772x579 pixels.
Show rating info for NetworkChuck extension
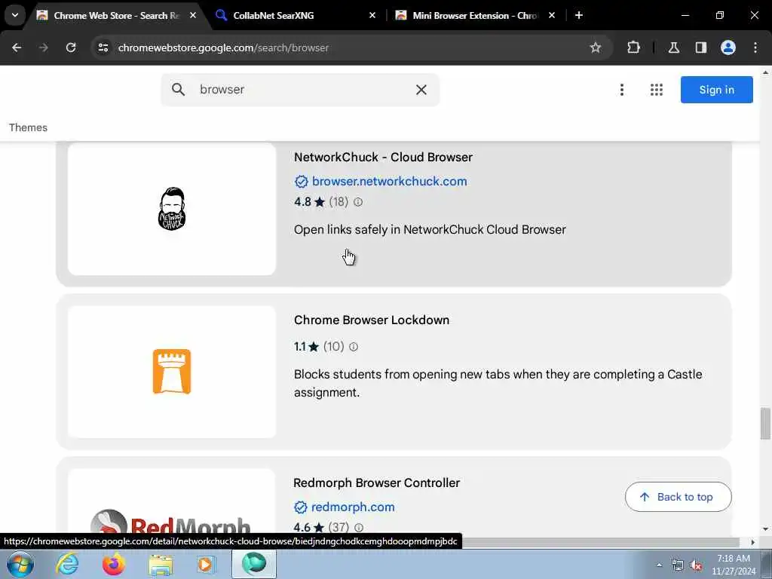coord(358,202)
